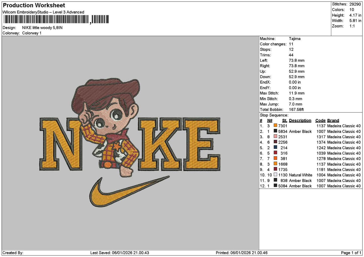Image resolution: width=364 pixels, height=257 pixels.
Task: Select the Stitches value 29290
Action: tap(355, 4)
